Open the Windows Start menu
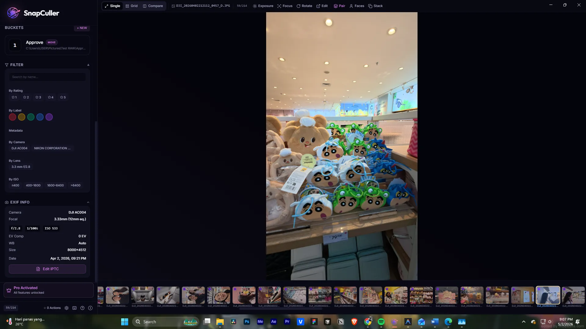This screenshot has width=586, height=329. [125, 322]
